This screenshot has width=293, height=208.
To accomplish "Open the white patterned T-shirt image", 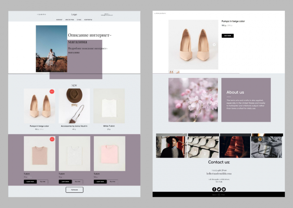I will click(74, 153).
